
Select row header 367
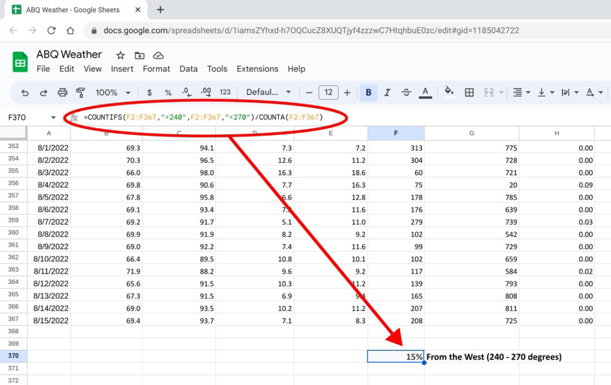point(13,320)
